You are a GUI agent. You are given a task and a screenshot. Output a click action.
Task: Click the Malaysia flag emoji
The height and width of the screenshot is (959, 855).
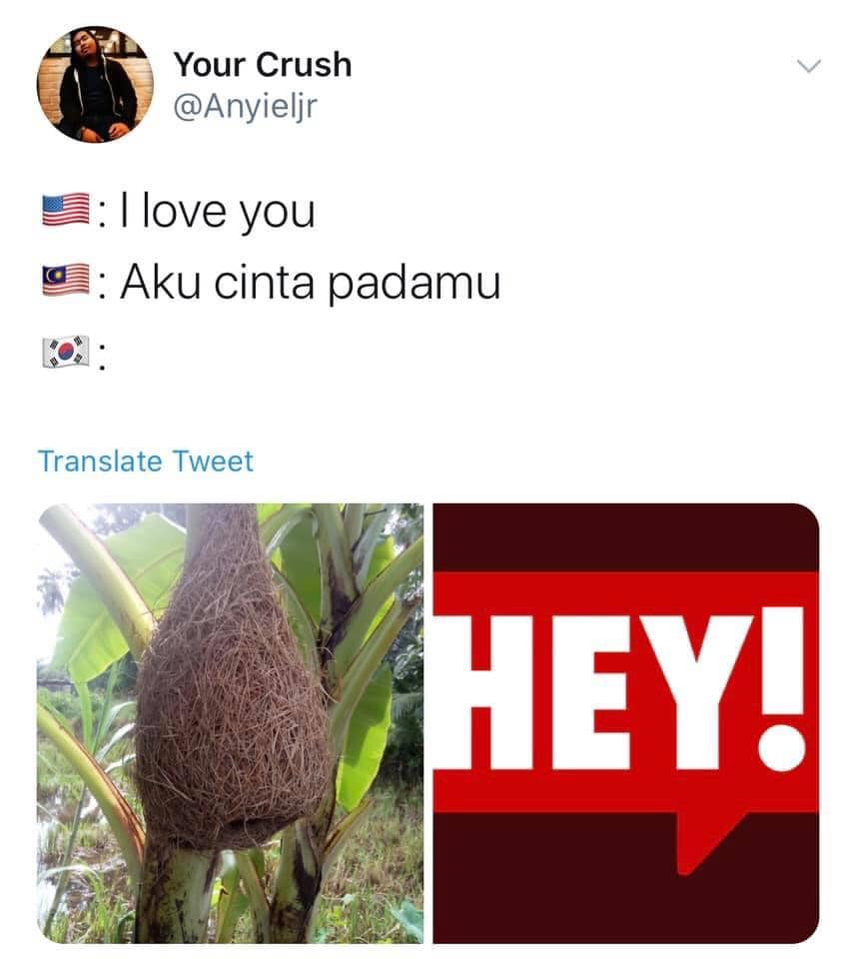[66, 281]
